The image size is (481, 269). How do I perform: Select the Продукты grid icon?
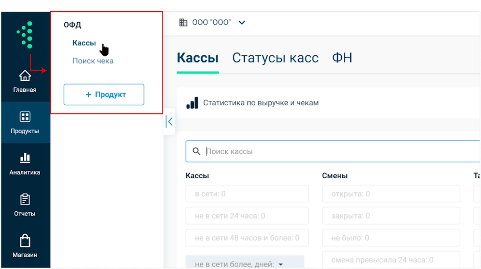[x=25, y=117]
